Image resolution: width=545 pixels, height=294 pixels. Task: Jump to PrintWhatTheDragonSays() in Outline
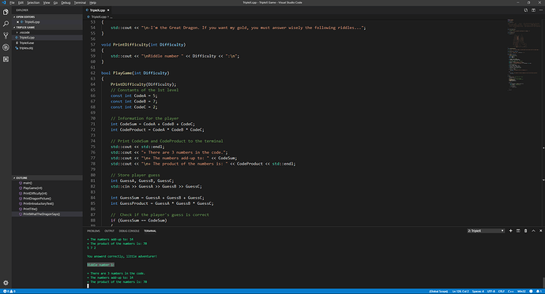coord(47,214)
